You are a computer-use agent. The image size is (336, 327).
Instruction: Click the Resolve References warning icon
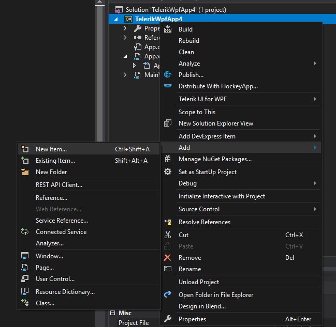[x=168, y=222]
